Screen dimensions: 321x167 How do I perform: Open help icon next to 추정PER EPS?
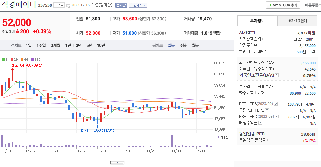[x=267, y=110]
